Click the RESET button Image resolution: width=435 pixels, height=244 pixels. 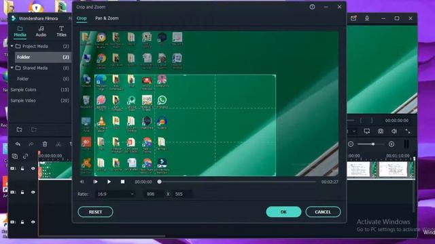[x=95, y=212]
